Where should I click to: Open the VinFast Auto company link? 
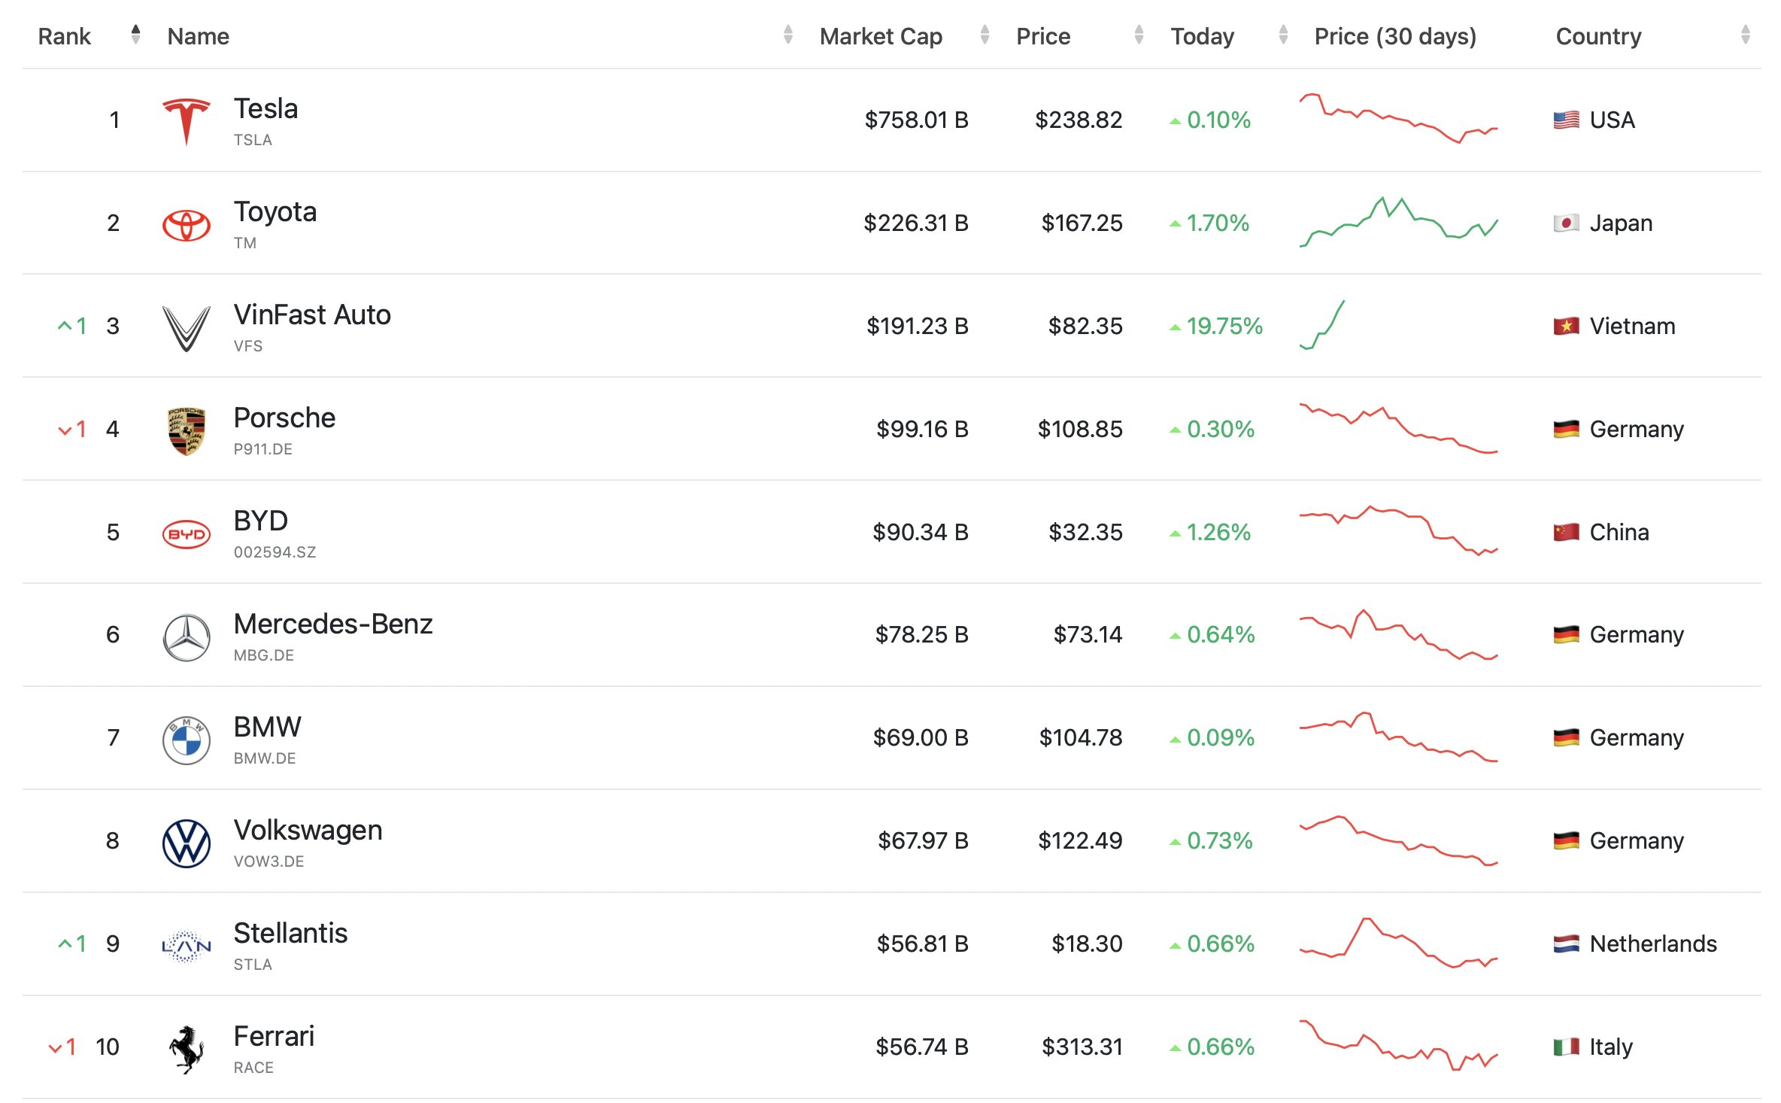312,315
